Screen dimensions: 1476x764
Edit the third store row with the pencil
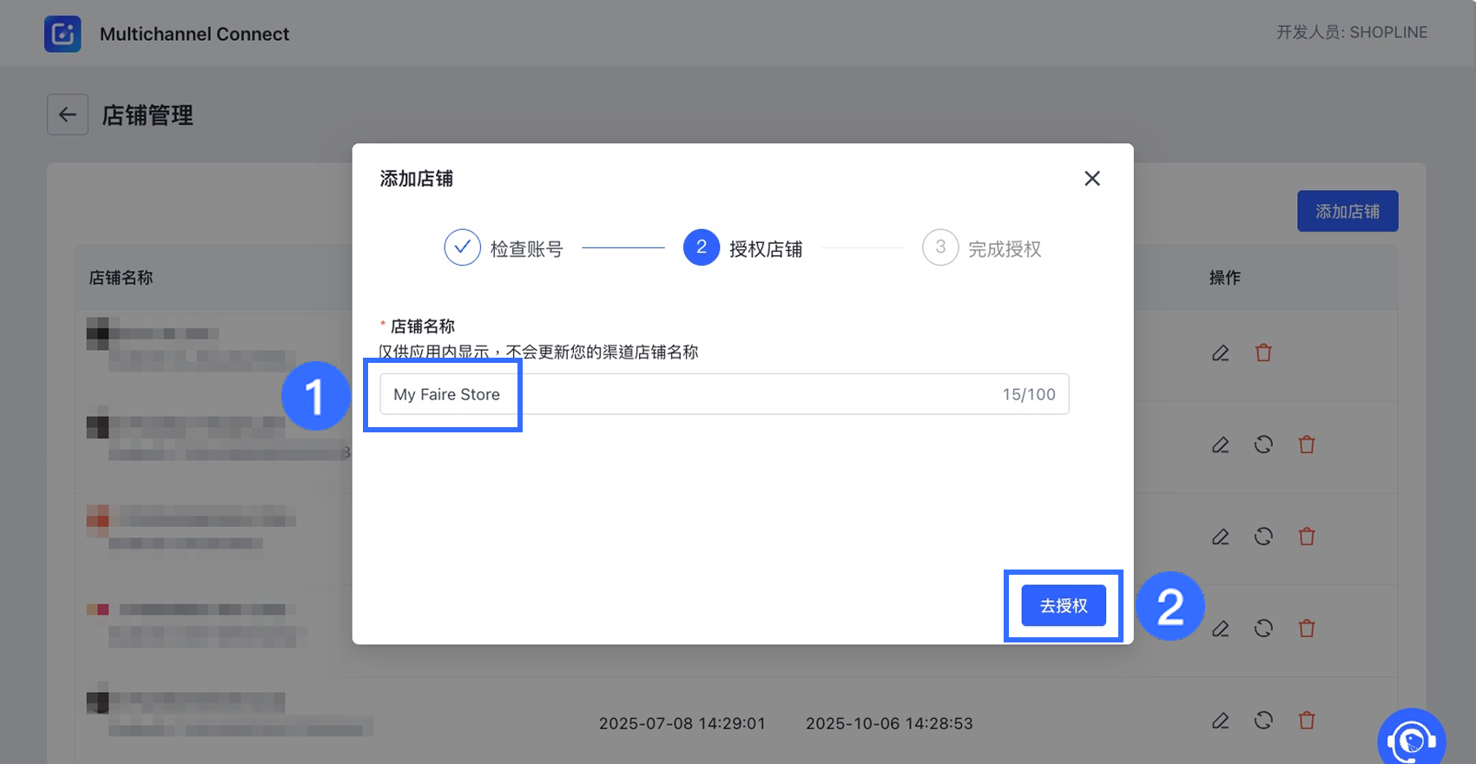pos(1221,537)
